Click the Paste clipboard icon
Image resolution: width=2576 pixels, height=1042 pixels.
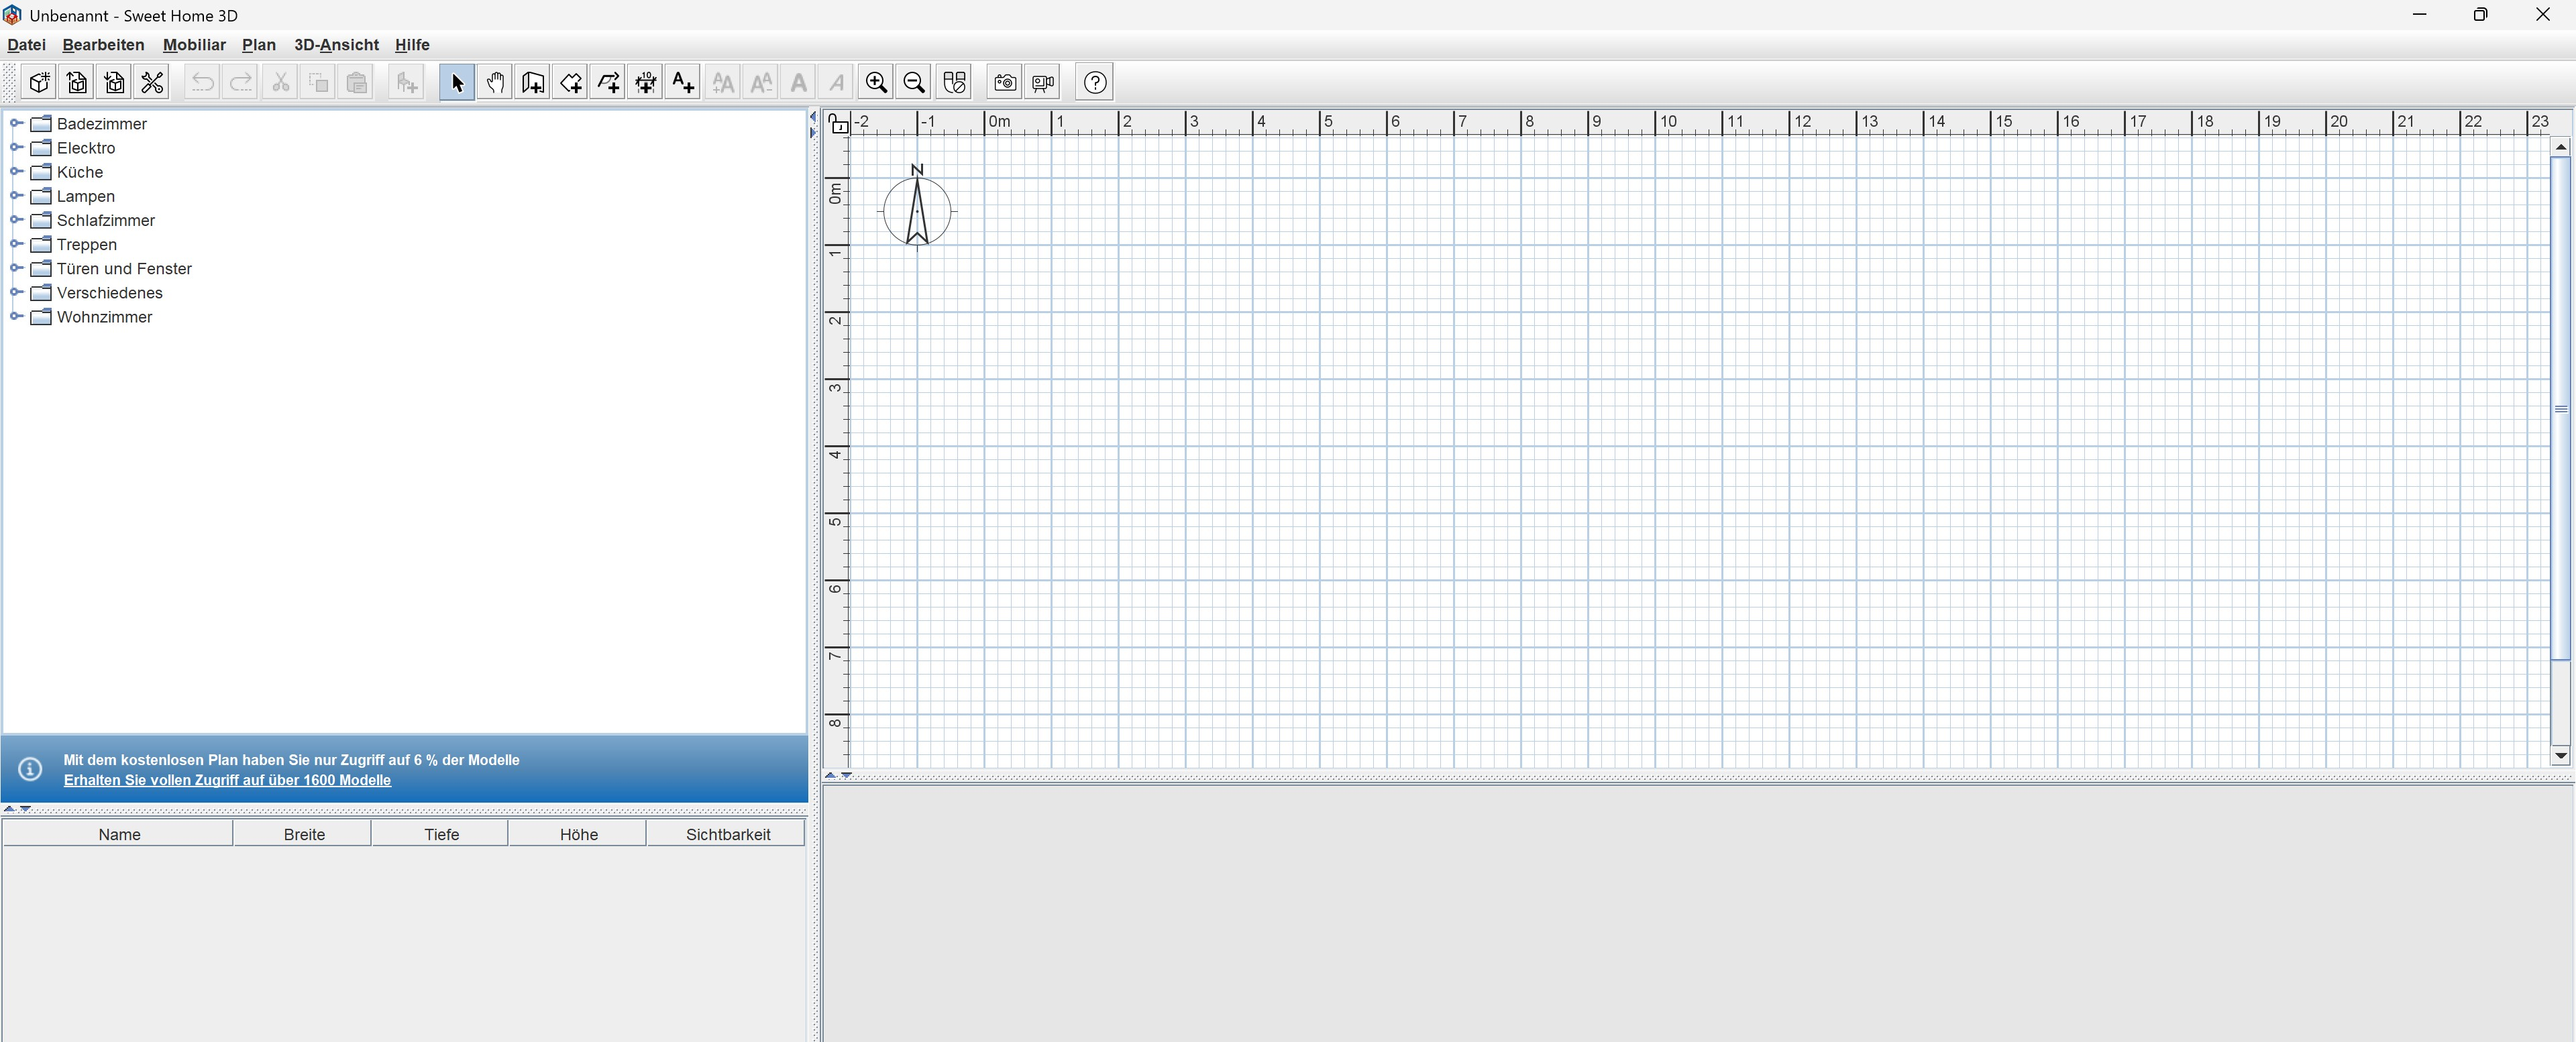click(356, 82)
